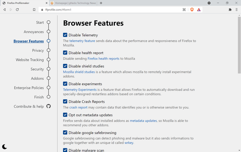Click the Start step circle
The height and width of the screenshot is (152, 241).
(x=49, y=22)
